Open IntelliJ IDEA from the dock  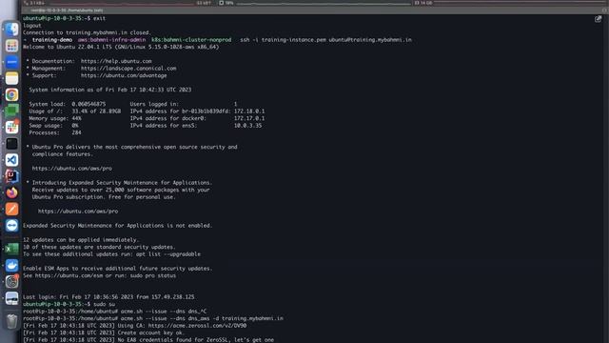(11, 176)
